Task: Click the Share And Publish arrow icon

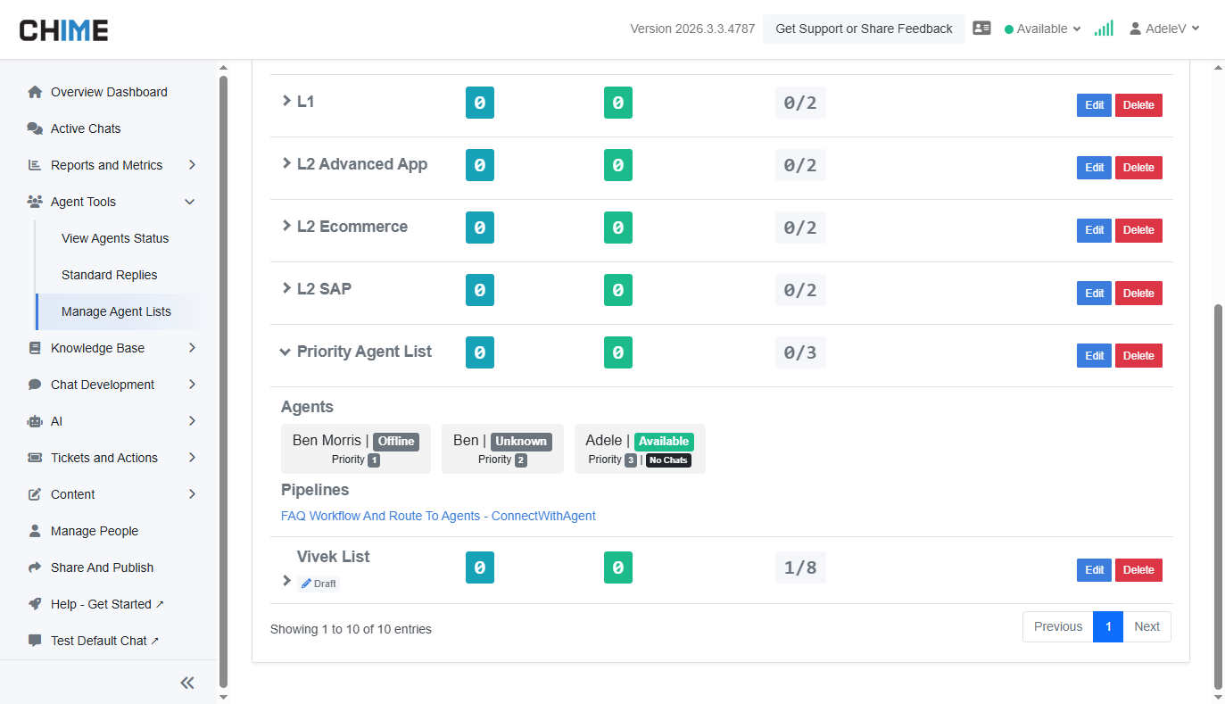Action: coord(35,567)
